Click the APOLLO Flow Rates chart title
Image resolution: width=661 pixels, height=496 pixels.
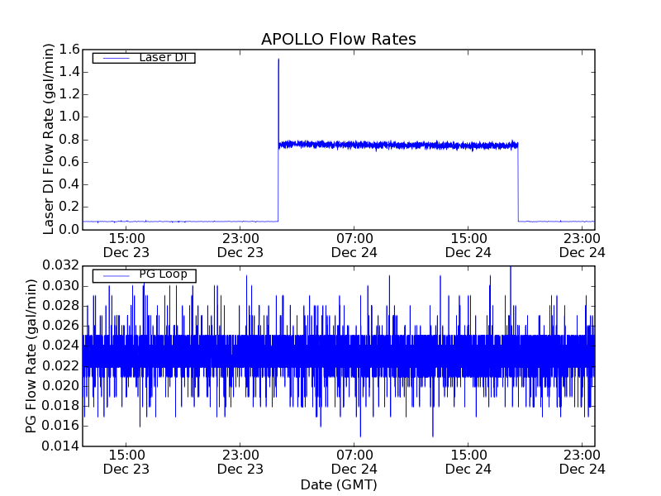click(339, 39)
